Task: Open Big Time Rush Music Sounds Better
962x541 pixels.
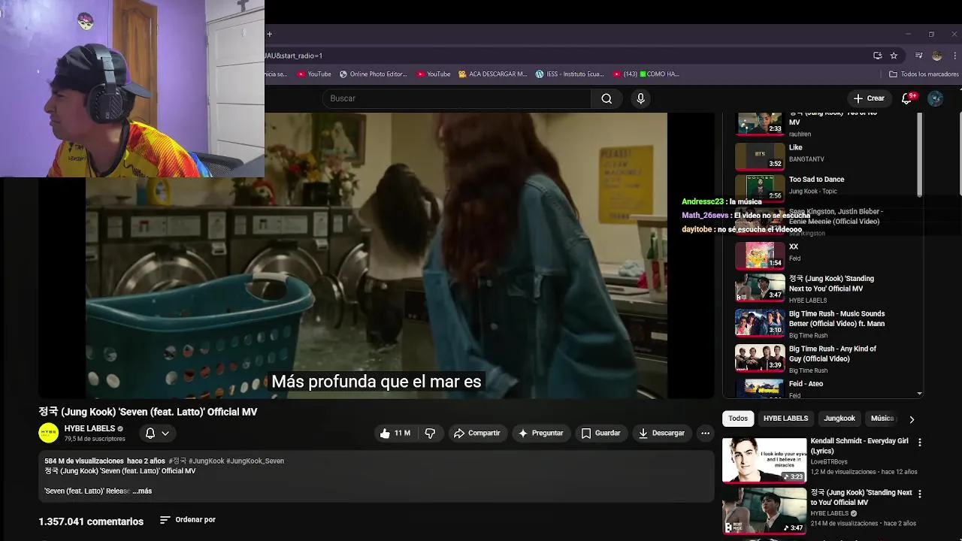Action: tap(821, 323)
